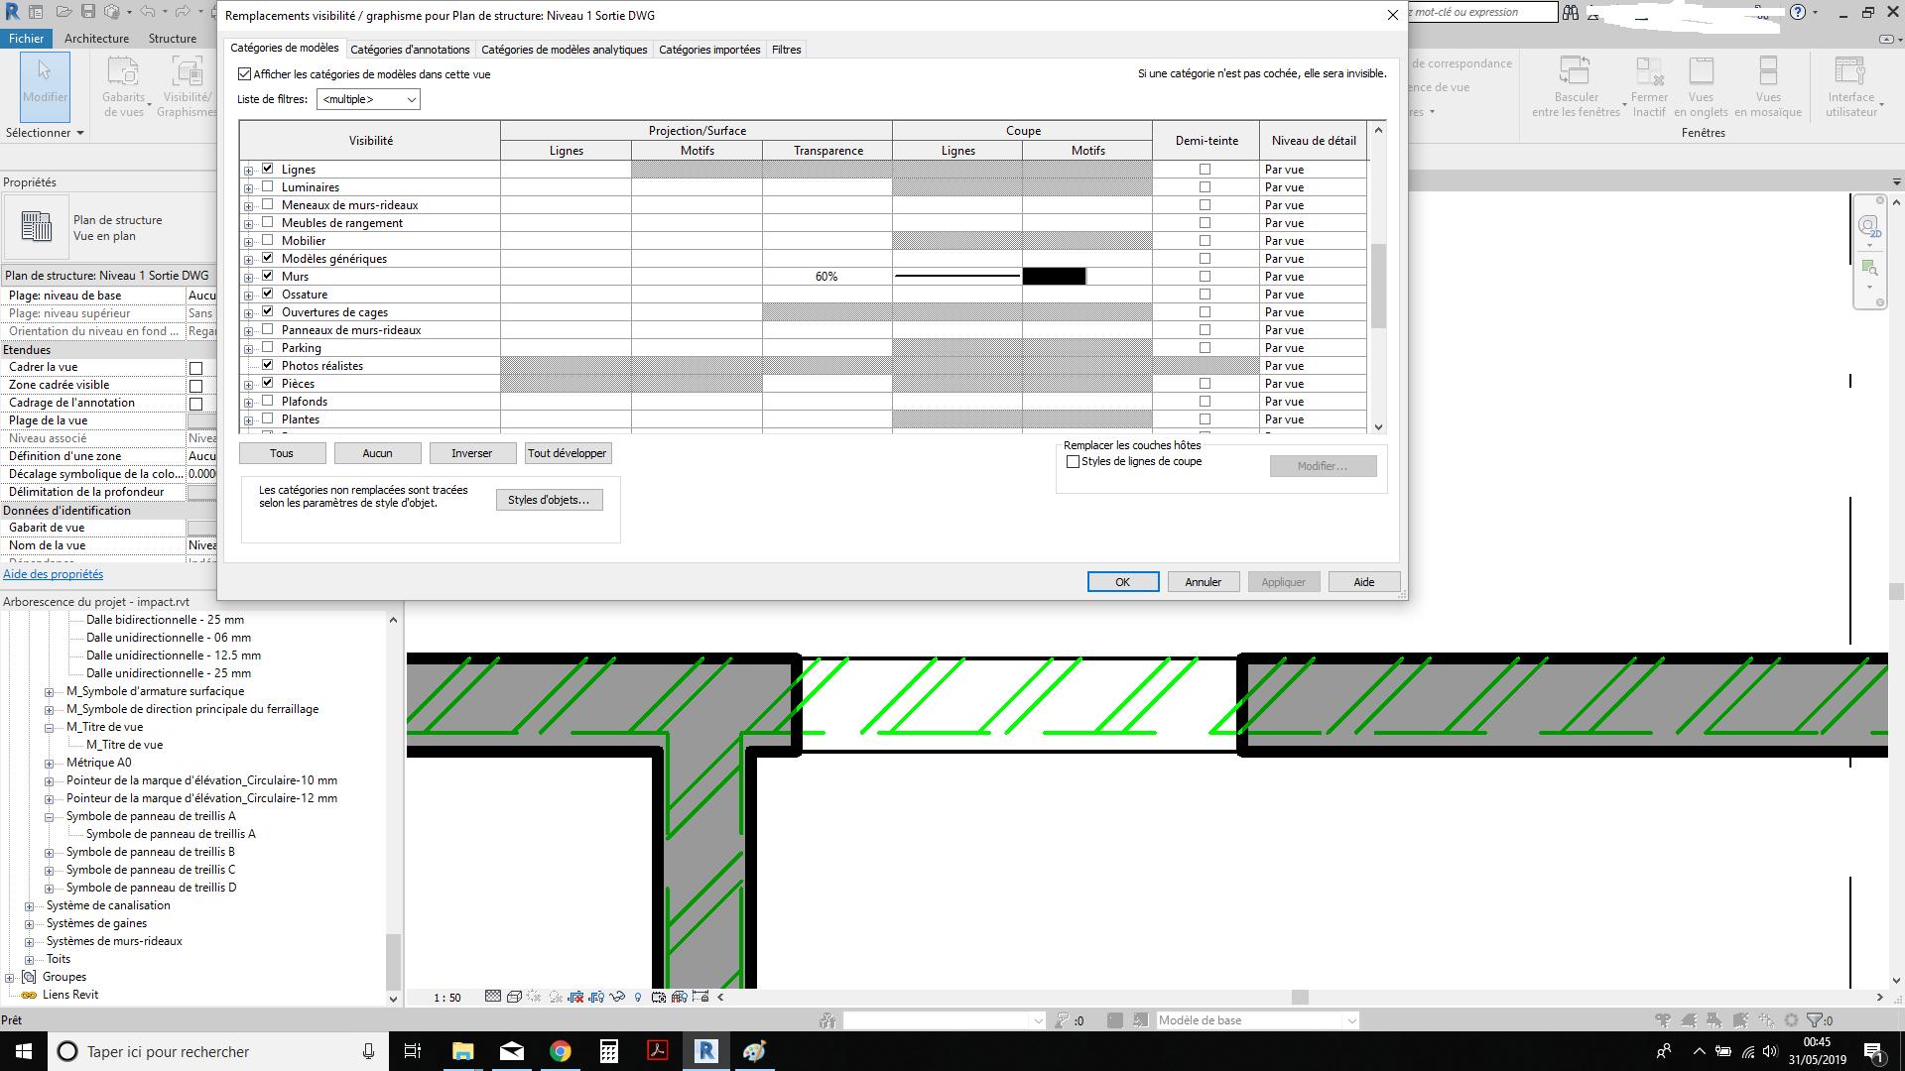The width and height of the screenshot is (1905, 1071).
Task: Open the Filtres tab
Action: click(x=786, y=50)
